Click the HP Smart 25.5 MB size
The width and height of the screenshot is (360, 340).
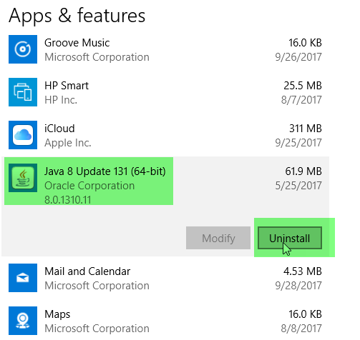pos(303,86)
